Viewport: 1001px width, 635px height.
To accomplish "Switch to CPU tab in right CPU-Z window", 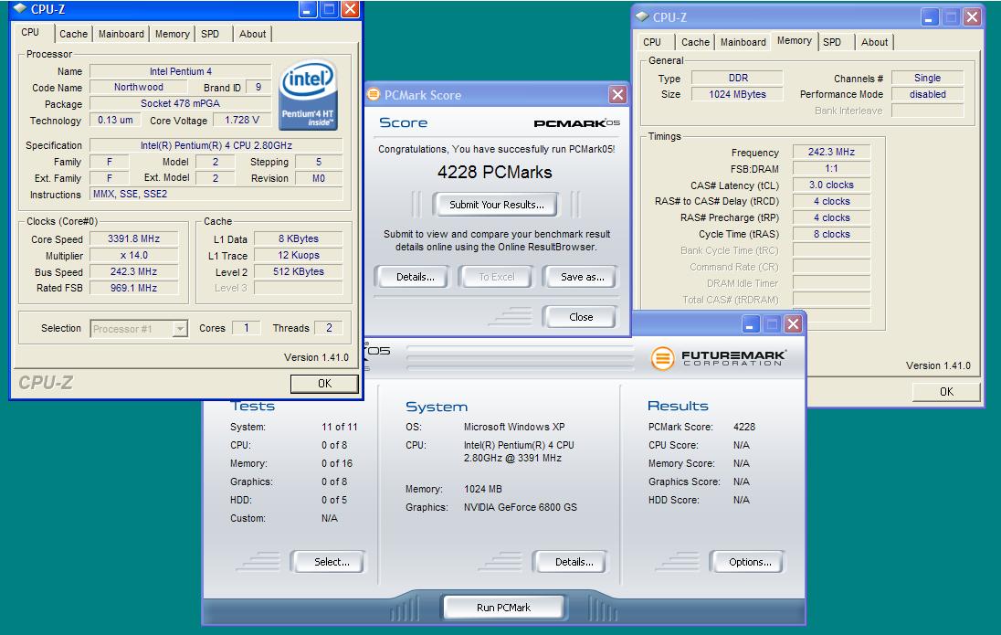I will pos(652,42).
